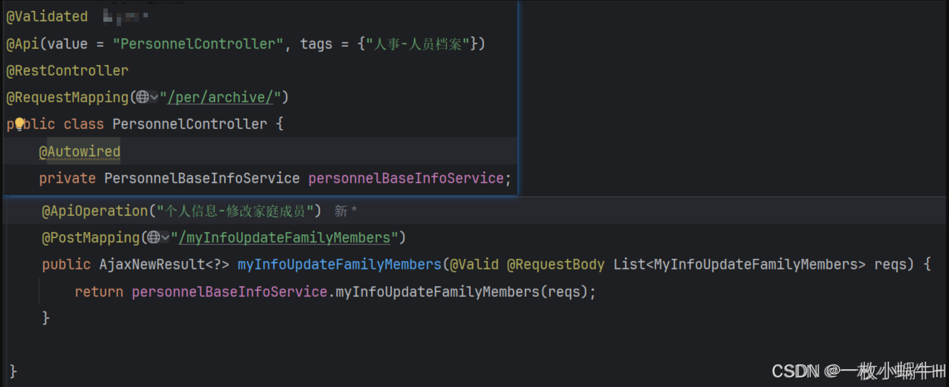Image resolution: width=949 pixels, height=387 pixels.
Task: Click the @RequestBody parameter annotation
Action: [556, 265]
